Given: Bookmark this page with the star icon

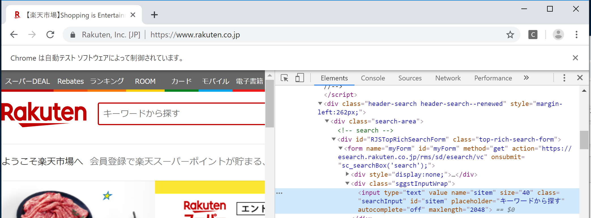Looking at the screenshot, I should 510,35.
